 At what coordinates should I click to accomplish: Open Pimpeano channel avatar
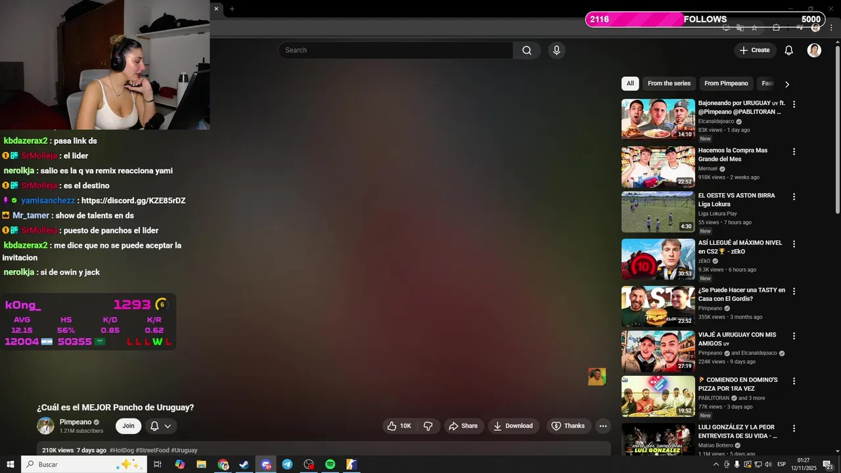pos(45,426)
